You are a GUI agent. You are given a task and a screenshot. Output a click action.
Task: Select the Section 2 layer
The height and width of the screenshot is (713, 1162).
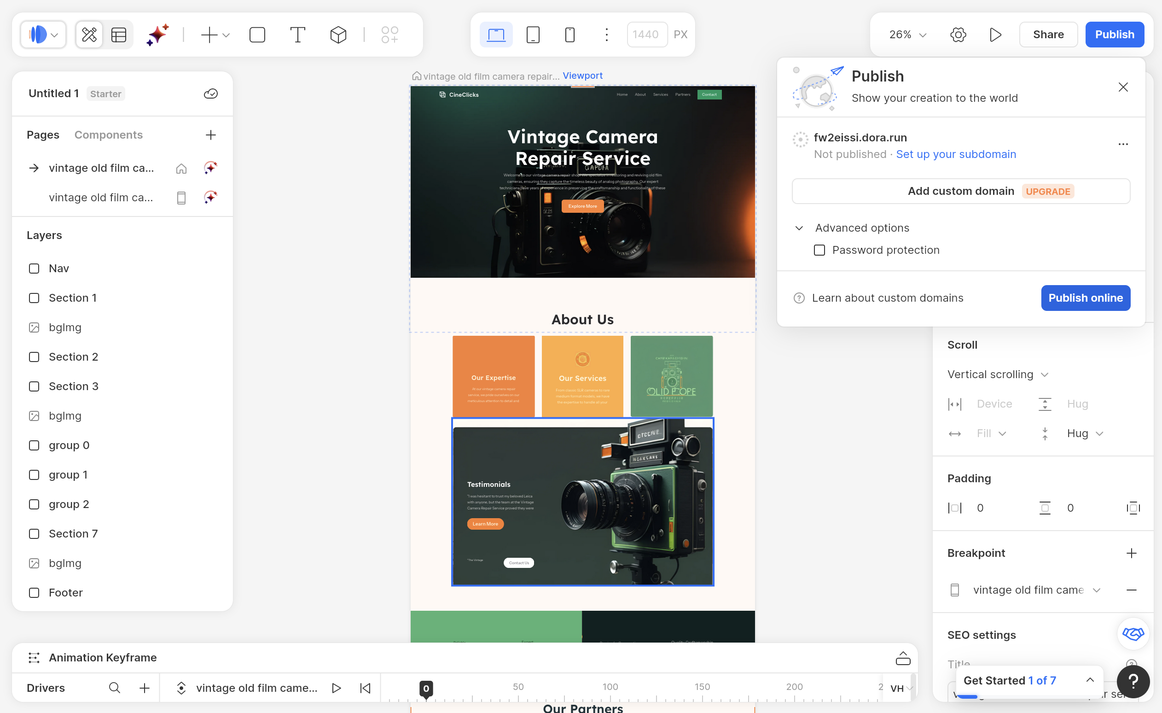coord(74,357)
